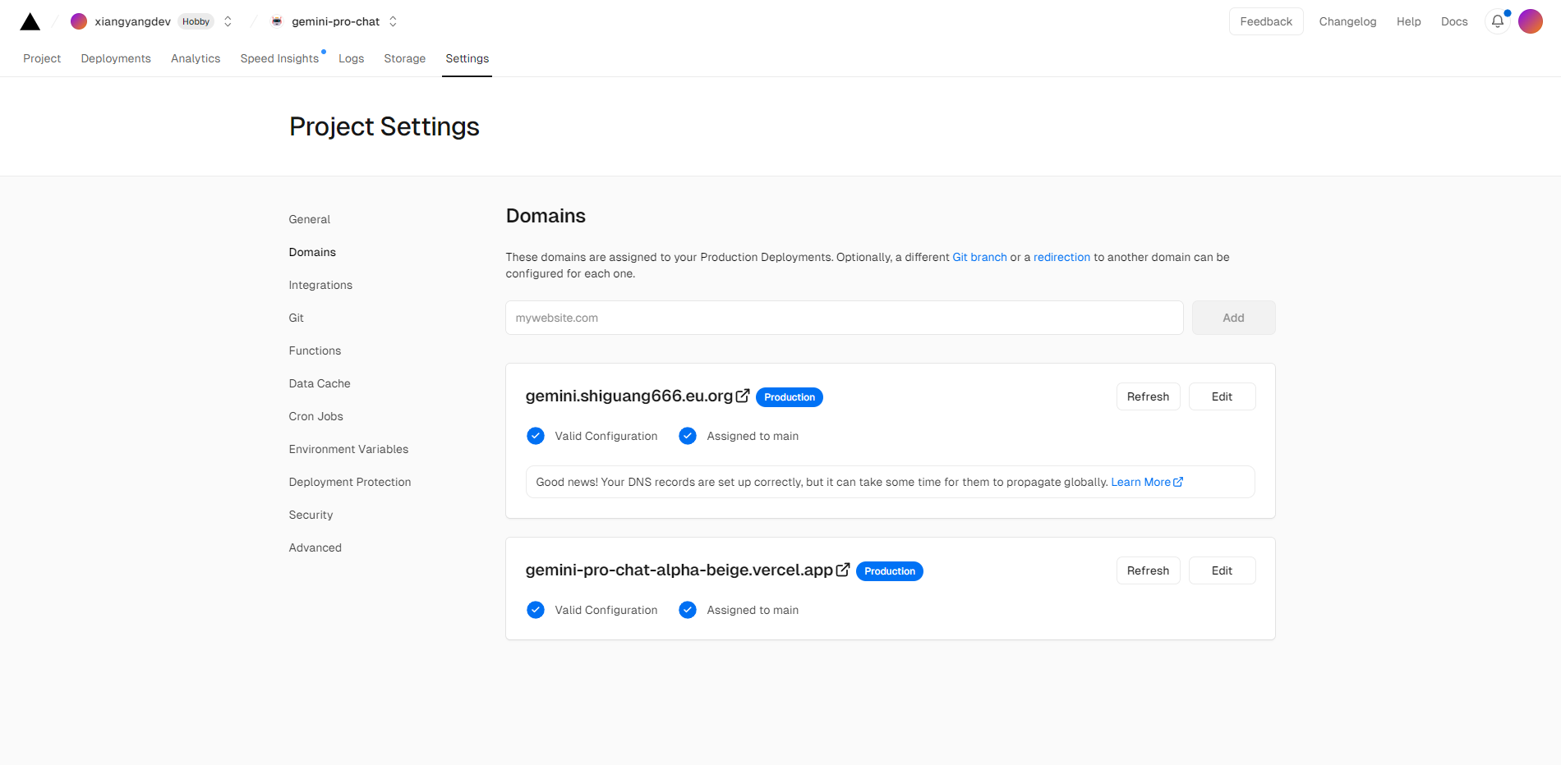
Task: Go to the Analytics tab
Action: pos(196,58)
